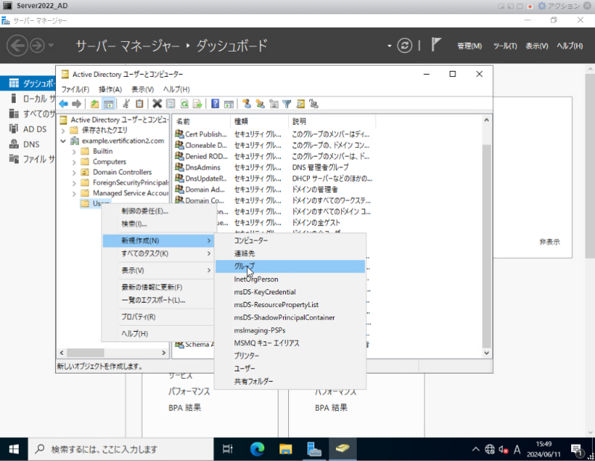The height and width of the screenshot is (461, 595).
Task: Click the Find objects toolbar icon
Action: (300, 104)
